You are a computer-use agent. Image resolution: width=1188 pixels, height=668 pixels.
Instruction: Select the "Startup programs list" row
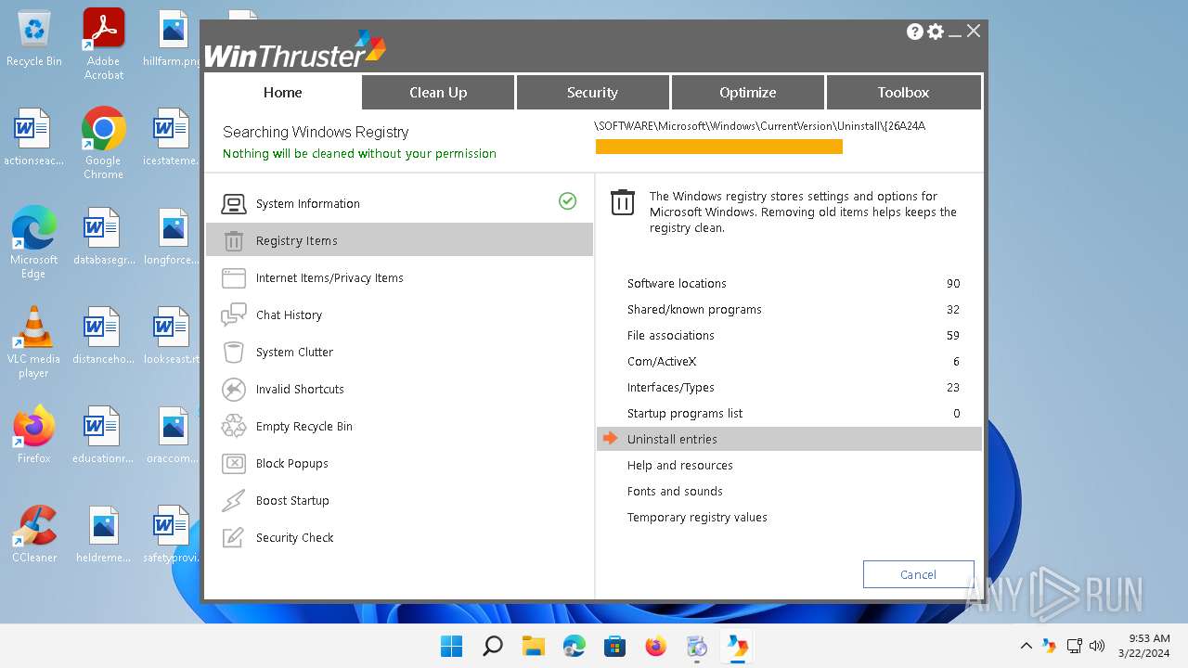pyautogui.click(x=789, y=414)
